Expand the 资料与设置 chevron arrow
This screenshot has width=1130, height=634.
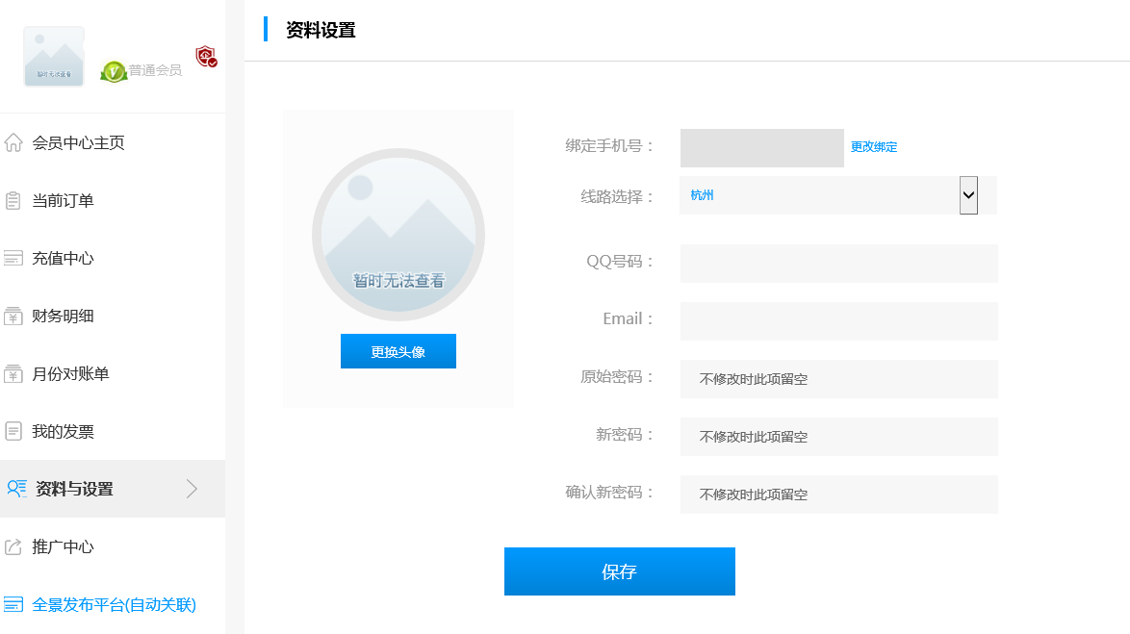tap(192, 489)
